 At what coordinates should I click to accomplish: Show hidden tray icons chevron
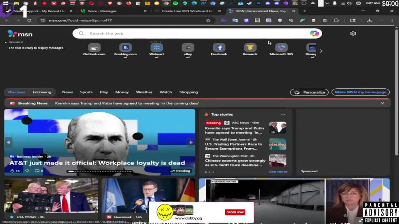tap(327, 3)
